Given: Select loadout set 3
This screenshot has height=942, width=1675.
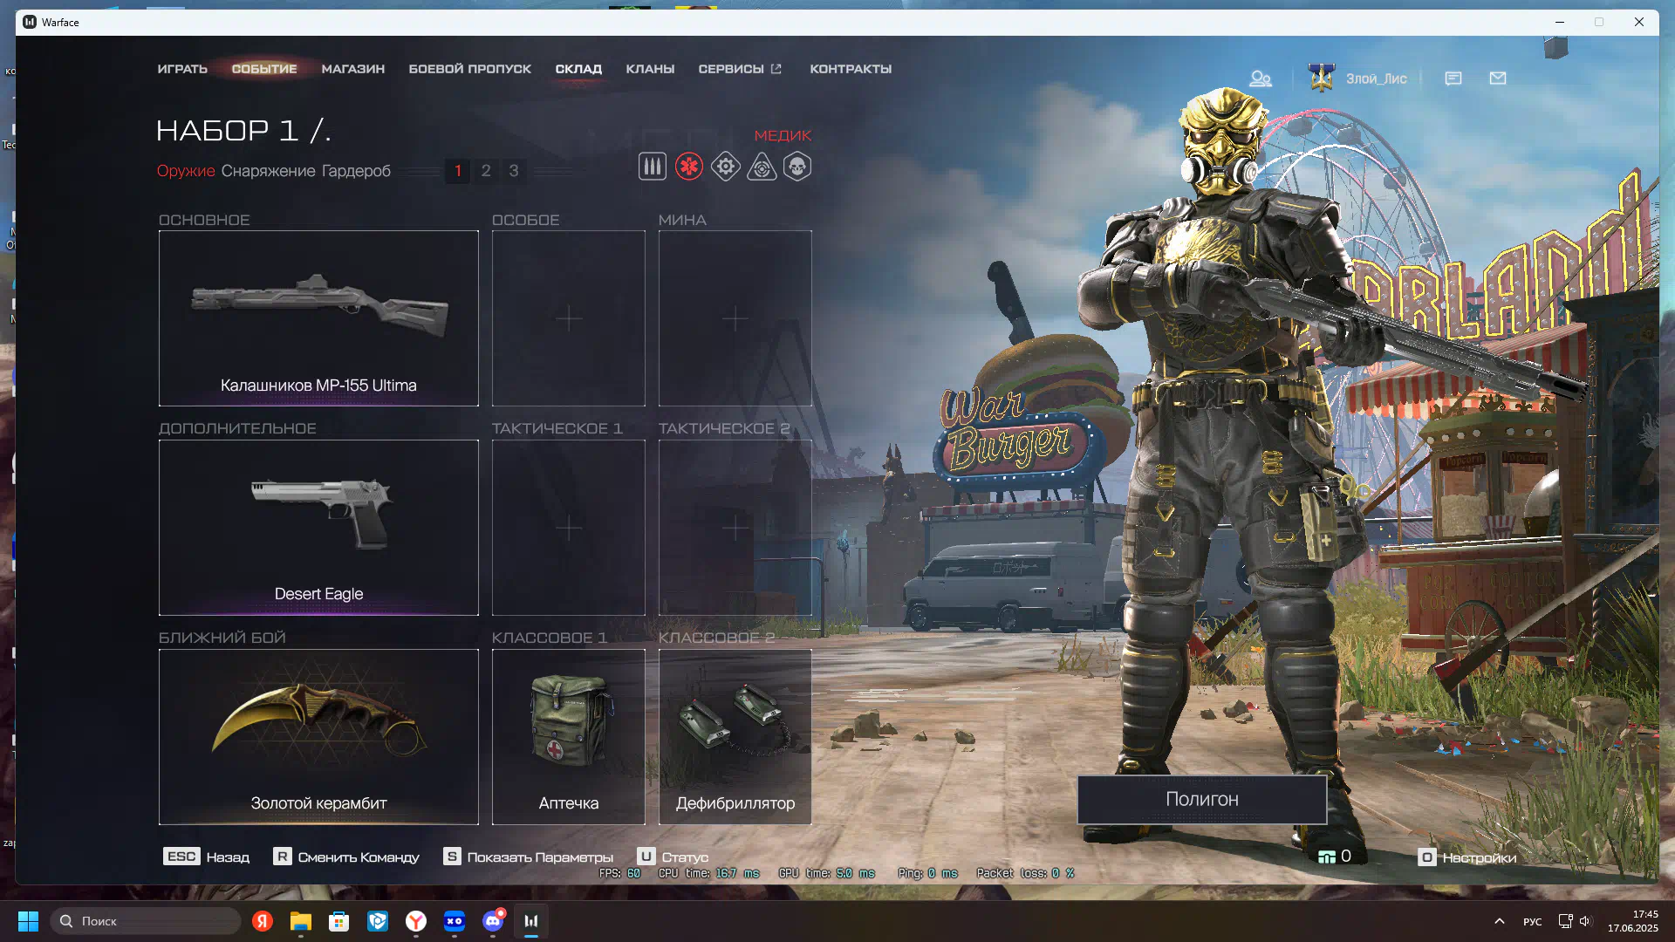Looking at the screenshot, I should (x=514, y=171).
